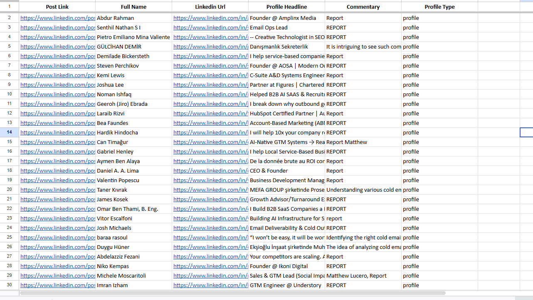Select the 'Danışmanlık Sekreterlik' headline cell
This screenshot has width=533, height=300.
coord(287,46)
